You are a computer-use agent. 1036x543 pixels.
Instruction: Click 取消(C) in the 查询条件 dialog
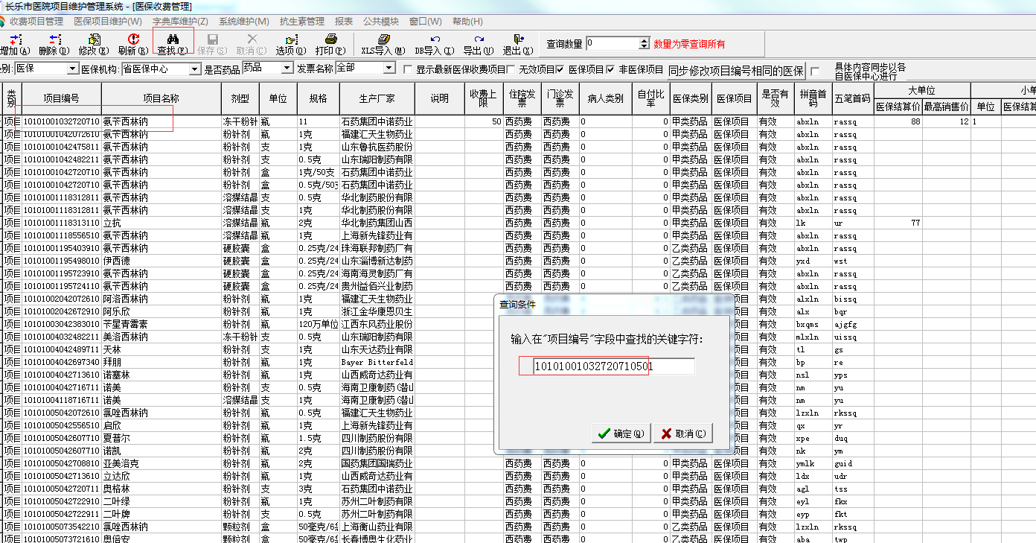pyautogui.click(x=682, y=434)
